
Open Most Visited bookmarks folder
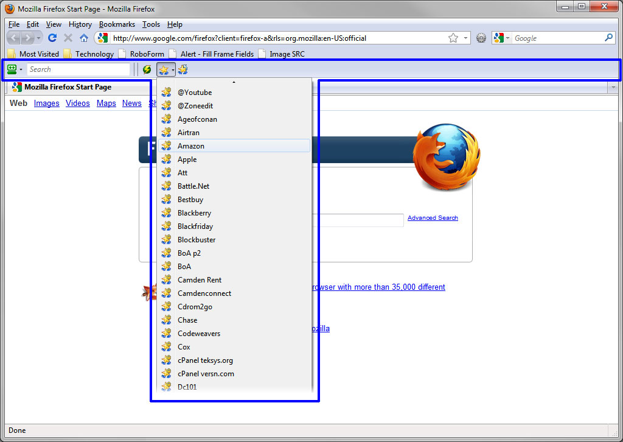(33, 54)
